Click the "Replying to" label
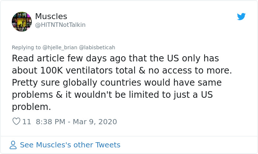 pyautogui.click(x=26, y=47)
